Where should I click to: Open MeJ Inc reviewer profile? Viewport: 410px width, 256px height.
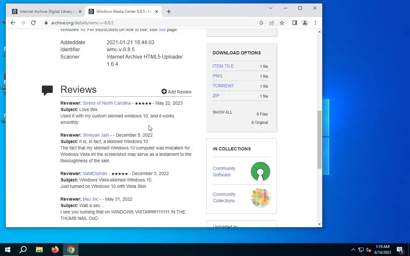[x=91, y=199]
